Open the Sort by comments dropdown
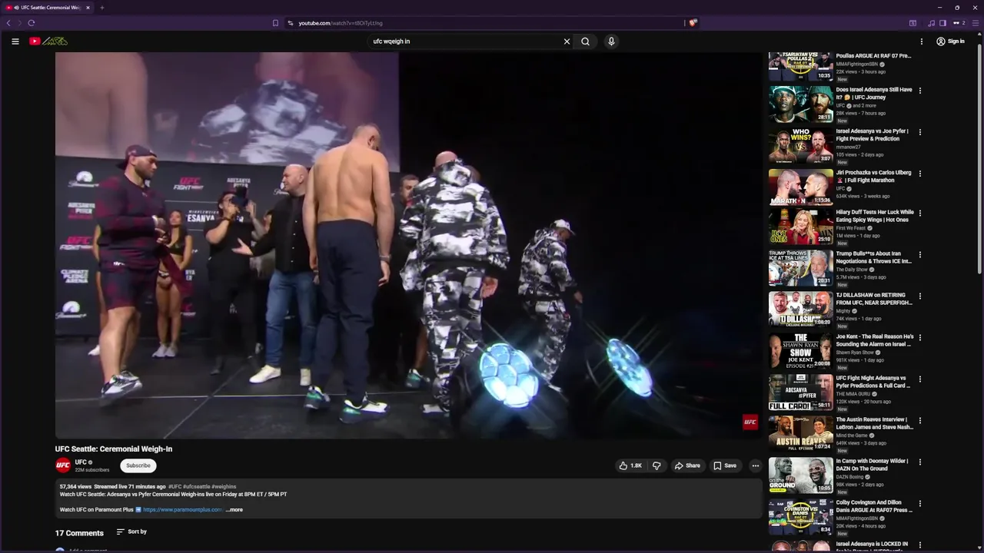 [x=131, y=531]
